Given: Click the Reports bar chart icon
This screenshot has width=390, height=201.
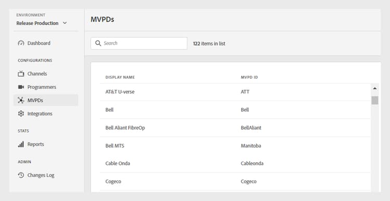Looking at the screenshot, I should 21,144.
